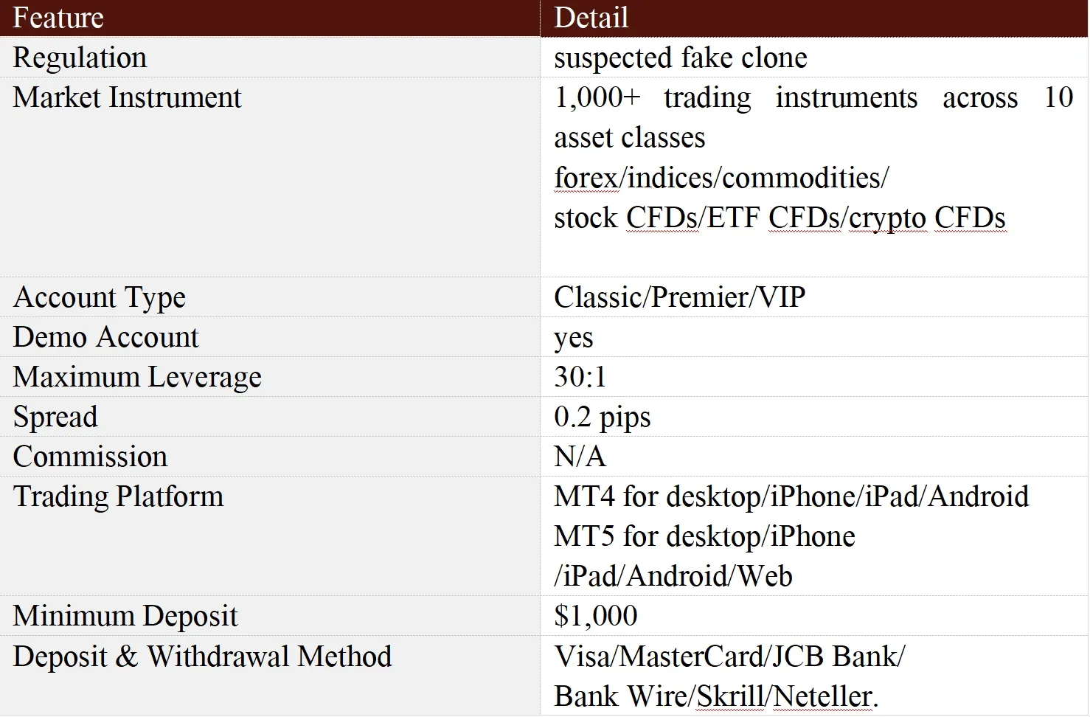
Task: Select the "Maximum Leverage" row label
Action: 137,377
